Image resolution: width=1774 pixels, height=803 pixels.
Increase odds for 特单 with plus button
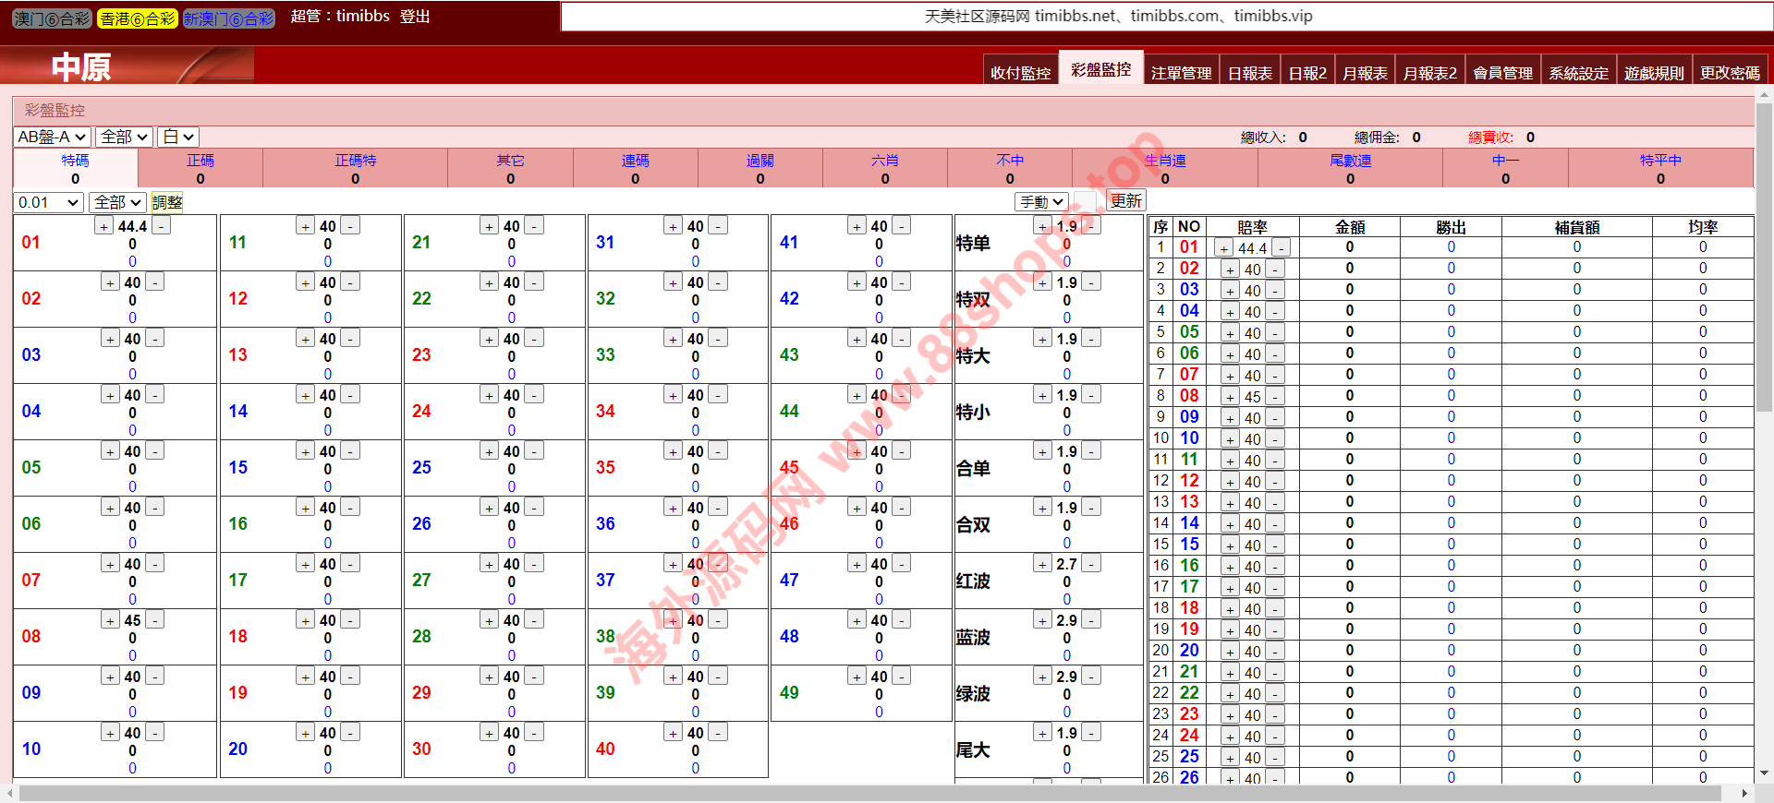click(1042, 226)
